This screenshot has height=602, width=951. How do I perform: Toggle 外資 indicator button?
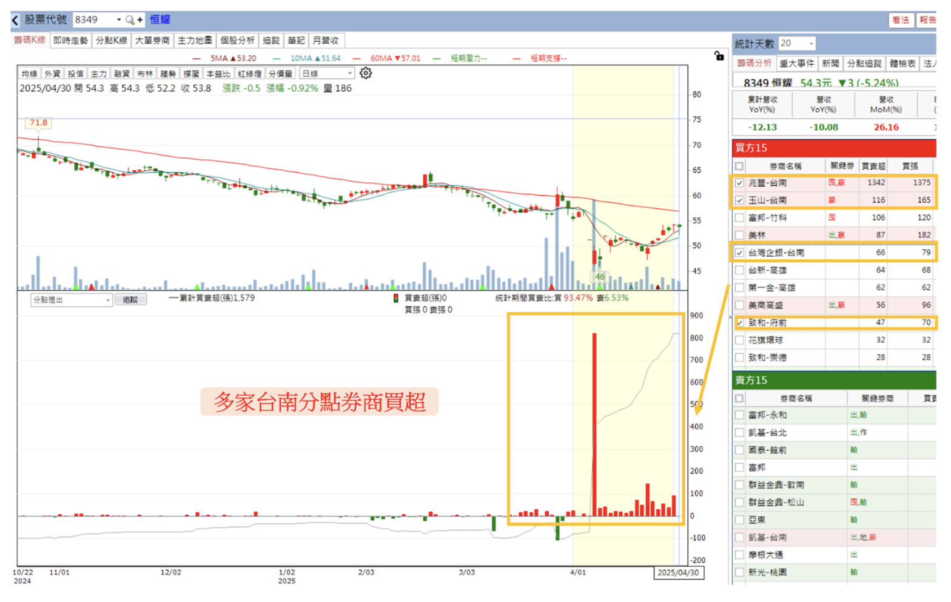click(x=52, y=74)
